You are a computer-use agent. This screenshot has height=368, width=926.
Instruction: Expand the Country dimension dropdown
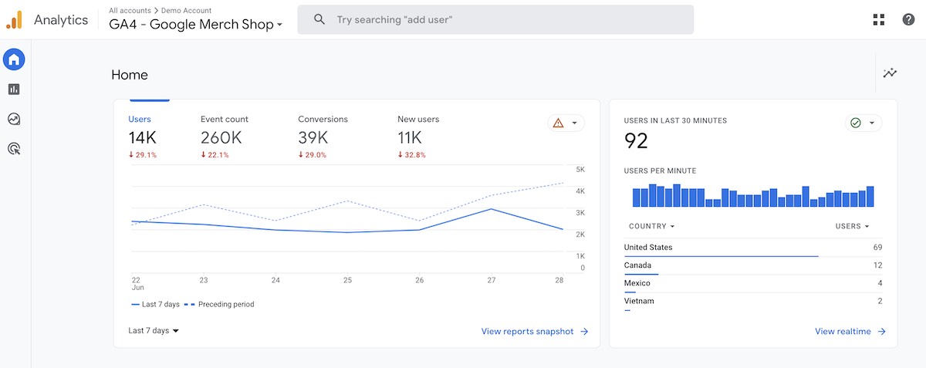[x=652, y=226]
